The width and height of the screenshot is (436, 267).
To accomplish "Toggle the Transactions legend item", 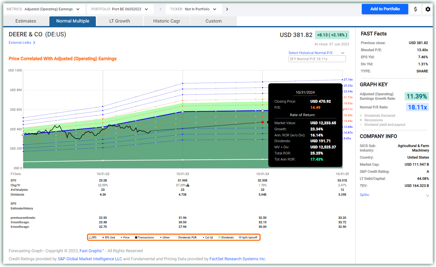I will pyautogui.click(x=144, y=237).
